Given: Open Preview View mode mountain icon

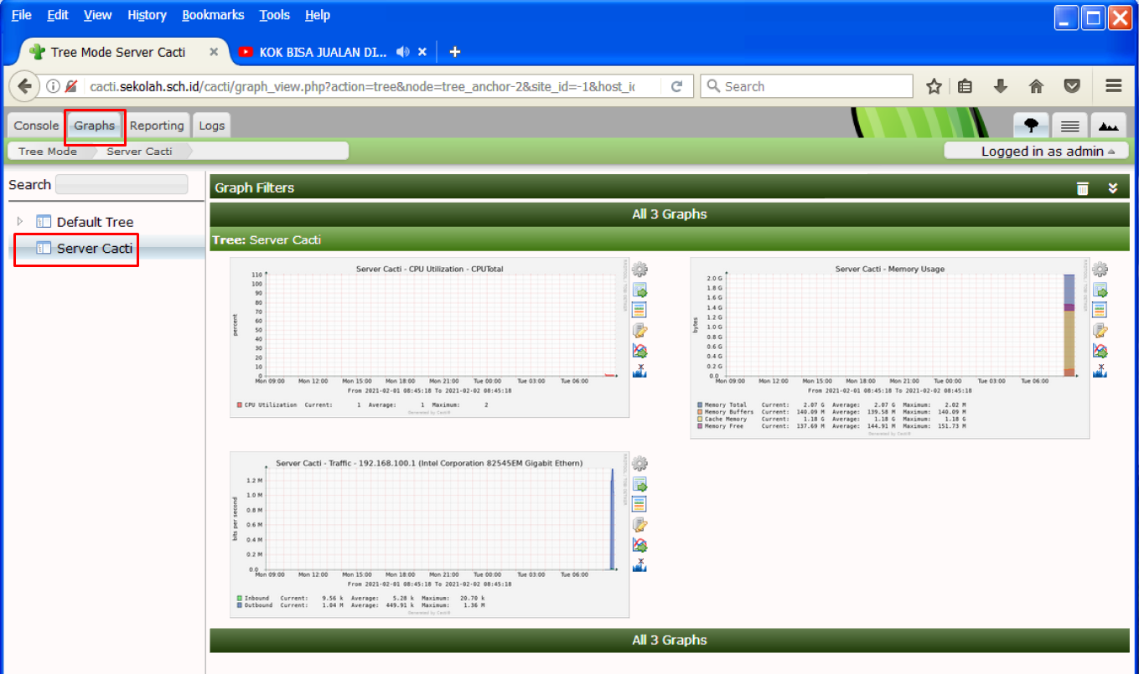Looking at the screenshot, I should (x=1108, y=126).
